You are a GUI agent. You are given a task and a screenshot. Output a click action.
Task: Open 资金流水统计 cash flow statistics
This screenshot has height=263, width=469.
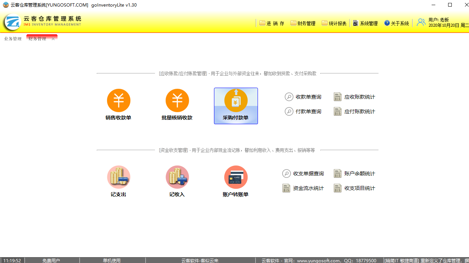(x=303, y=188)
